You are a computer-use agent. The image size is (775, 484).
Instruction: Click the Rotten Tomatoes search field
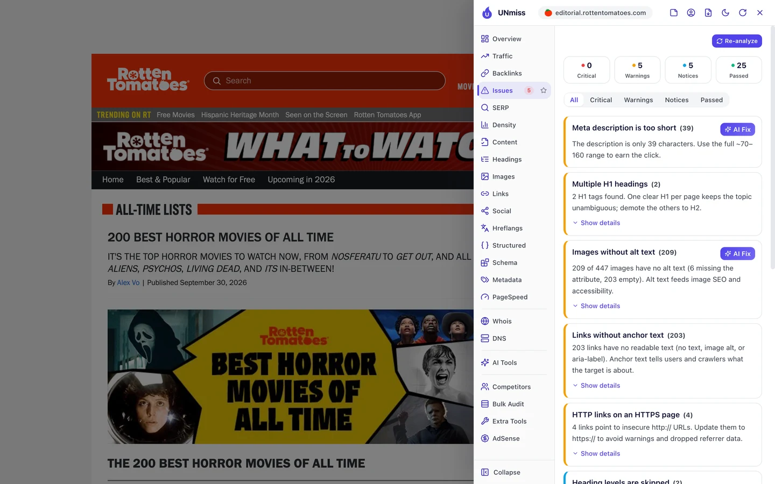[325, 81]
